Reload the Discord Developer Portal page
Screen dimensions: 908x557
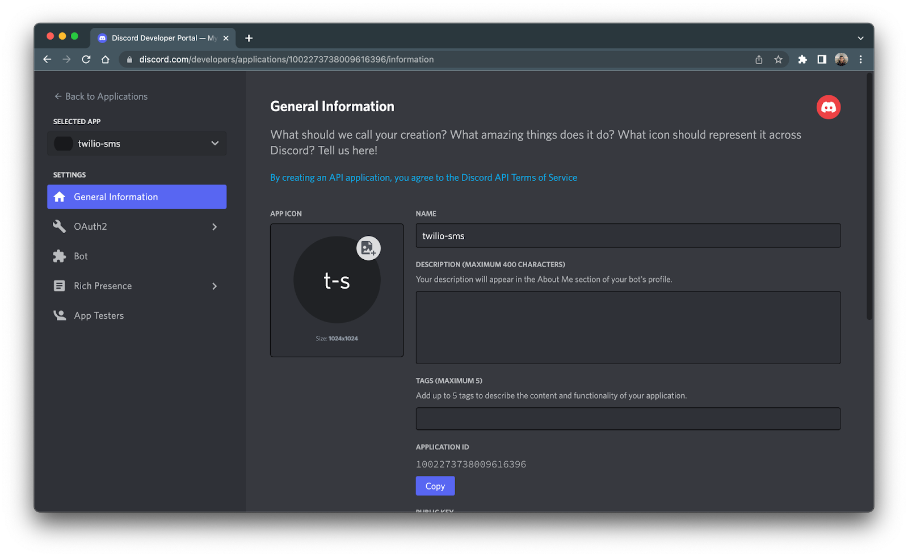(86, 60)
